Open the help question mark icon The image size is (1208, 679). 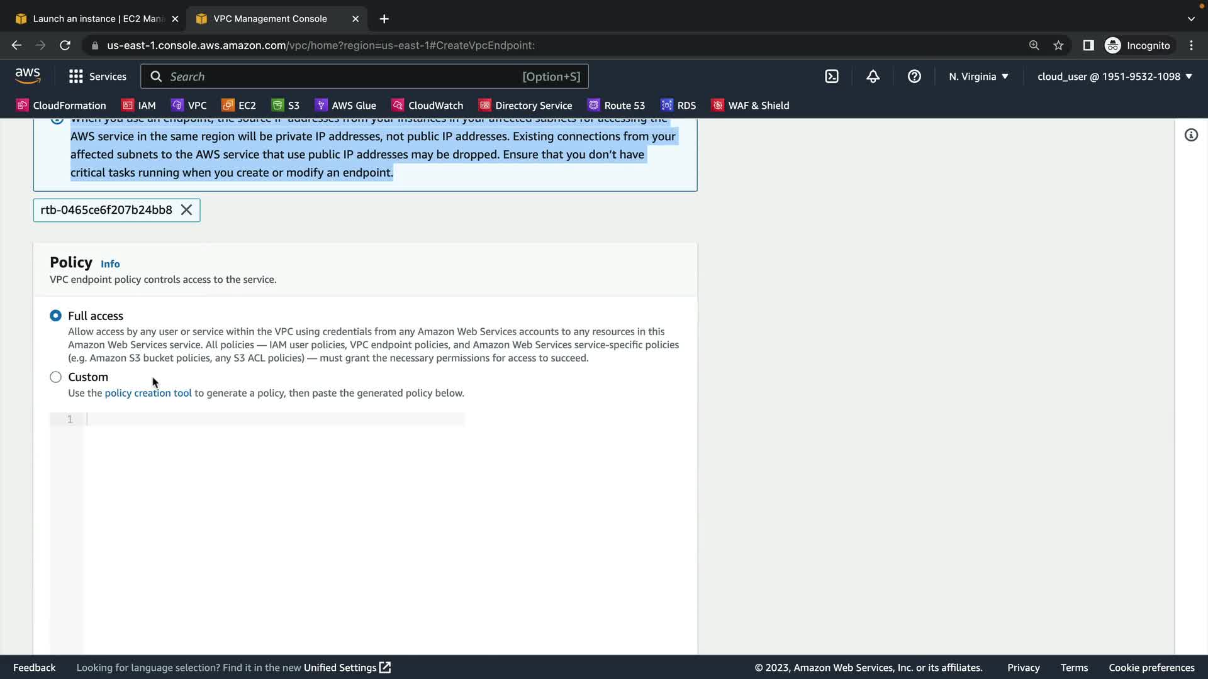(x=914, y=77)
